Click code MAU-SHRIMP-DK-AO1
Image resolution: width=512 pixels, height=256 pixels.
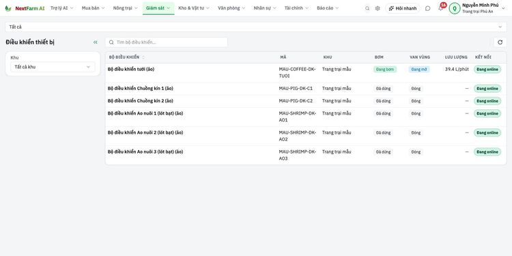click(298, 117)
